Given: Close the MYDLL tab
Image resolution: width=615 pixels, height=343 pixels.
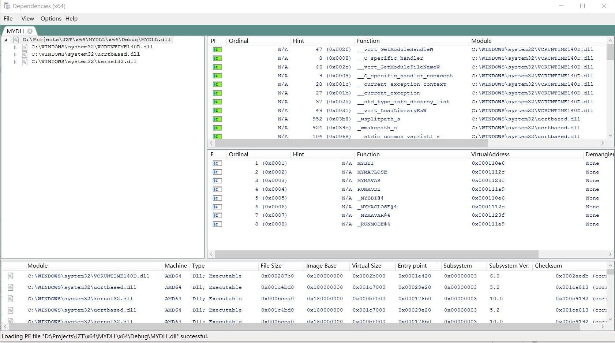Looking at the screenshot, I should coord(30,31).
